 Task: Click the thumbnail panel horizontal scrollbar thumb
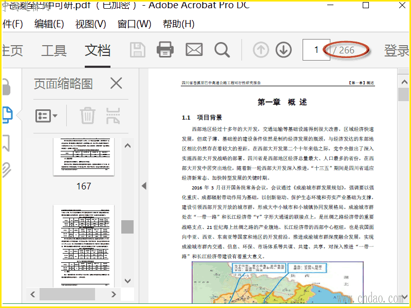click(67, 294)
